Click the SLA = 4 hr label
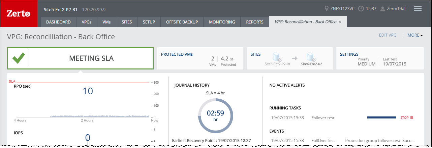The image size is (432, 148). pos(215,93)
